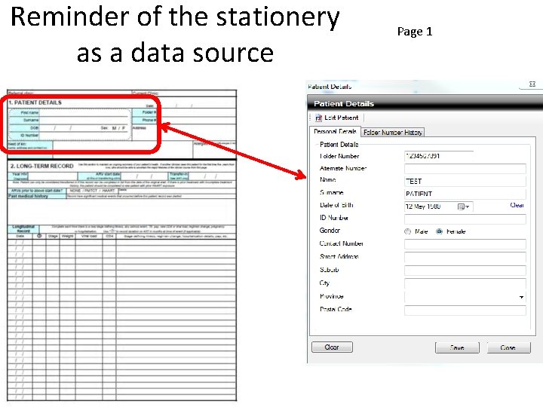Click the '2. LONG-TERM RECORD' form heading

41,166
